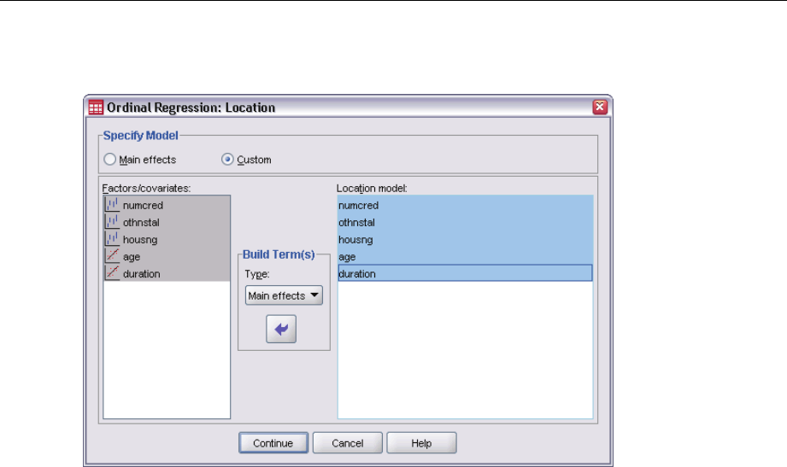Click the duration scale variable icon
This screenshot has width=787, height=467.
click(x=113, y=273)
